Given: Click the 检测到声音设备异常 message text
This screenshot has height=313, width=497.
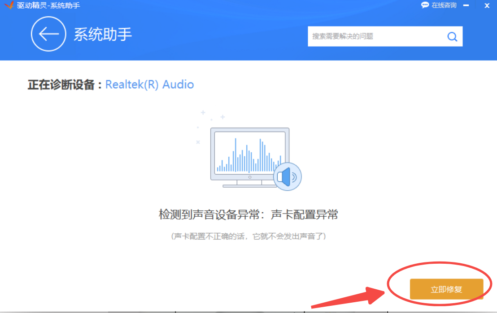Looking at the screenshot, I should (209, 215).
